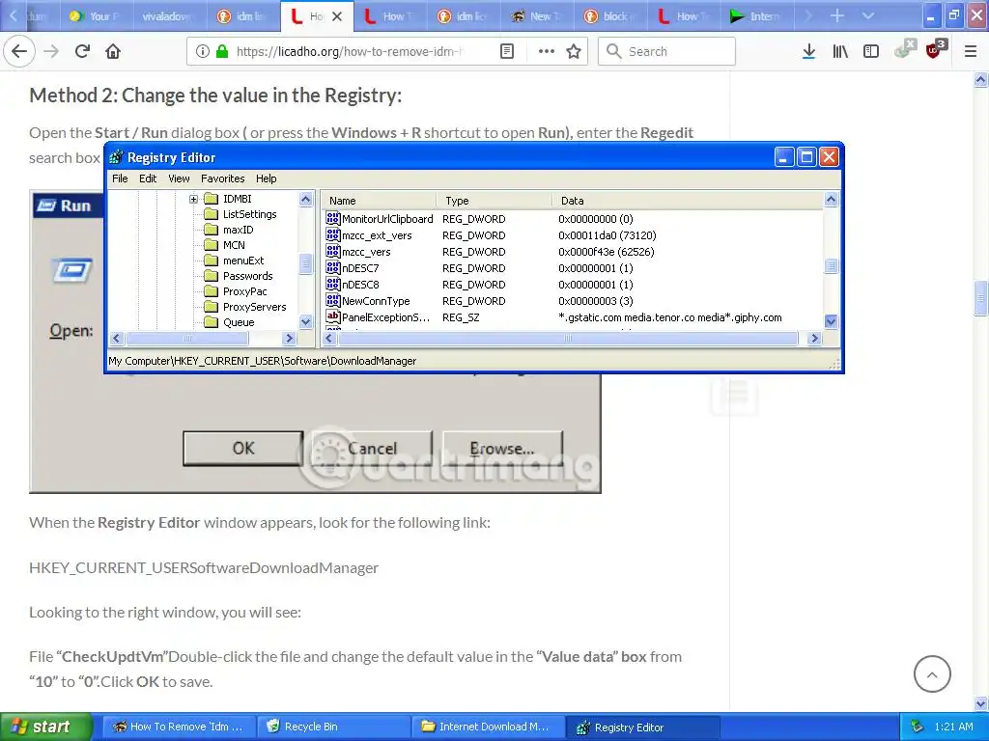Viewport: 989px width, 741px height.
Task: Click the Windows start button
Action: [x=46, y=727]
